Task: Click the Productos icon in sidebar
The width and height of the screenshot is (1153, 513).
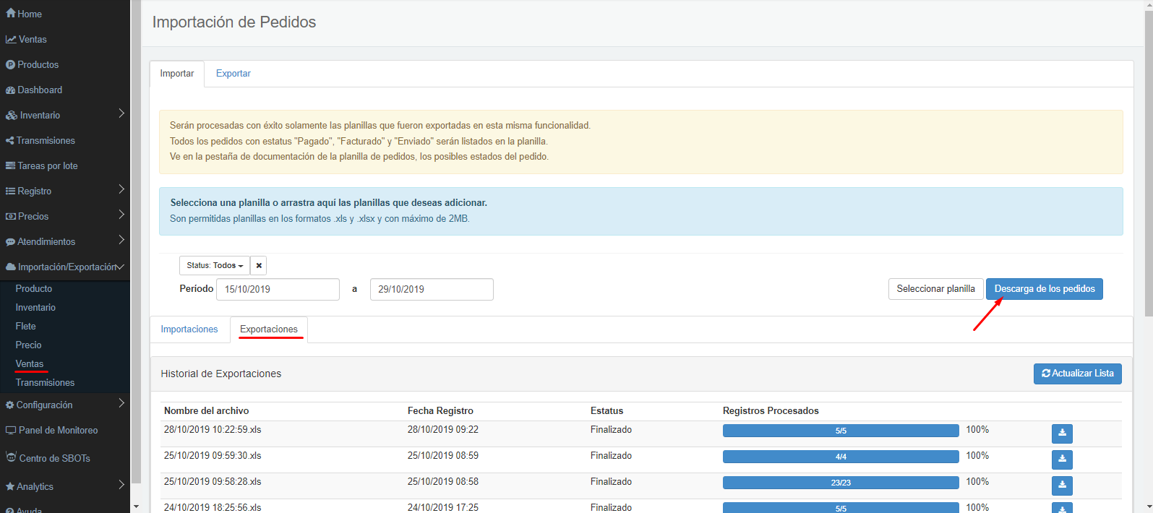Action: (10, 65)
